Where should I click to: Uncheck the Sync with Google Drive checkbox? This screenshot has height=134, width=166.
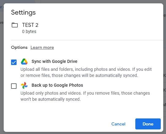pyautogui.click(x=14, y=62)
